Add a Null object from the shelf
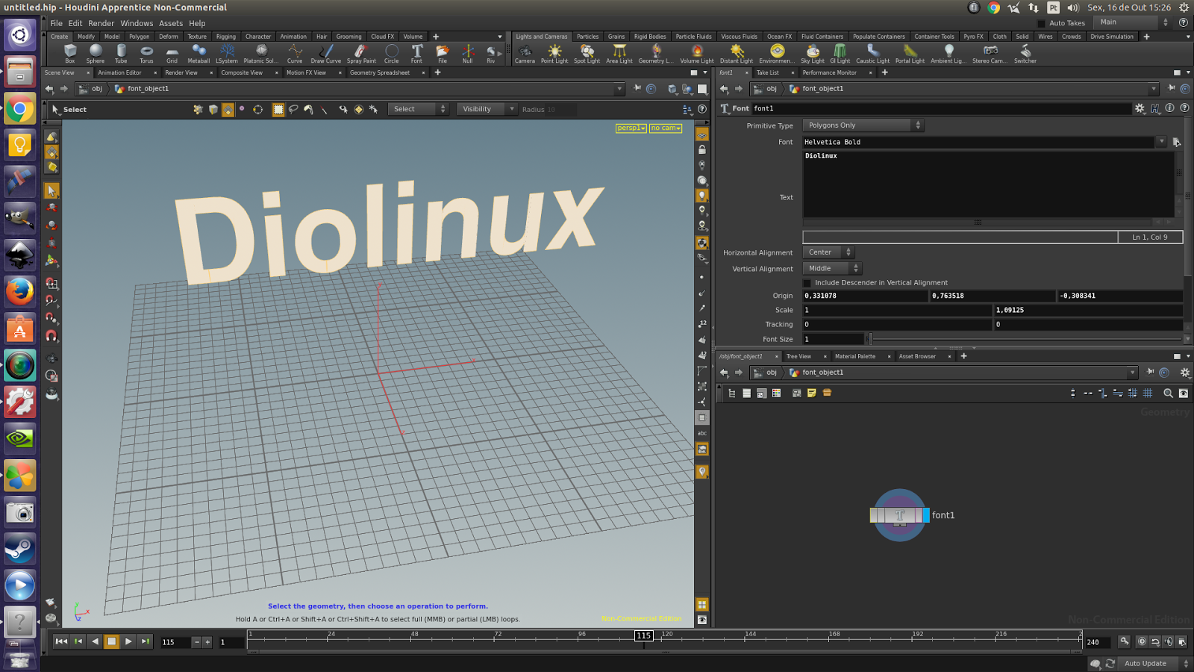 coord(468,53)
